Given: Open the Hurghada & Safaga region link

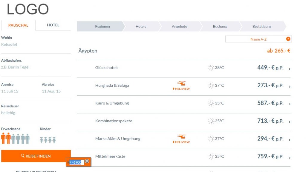Looking at the screenshot, I should [x=112, y=86].
